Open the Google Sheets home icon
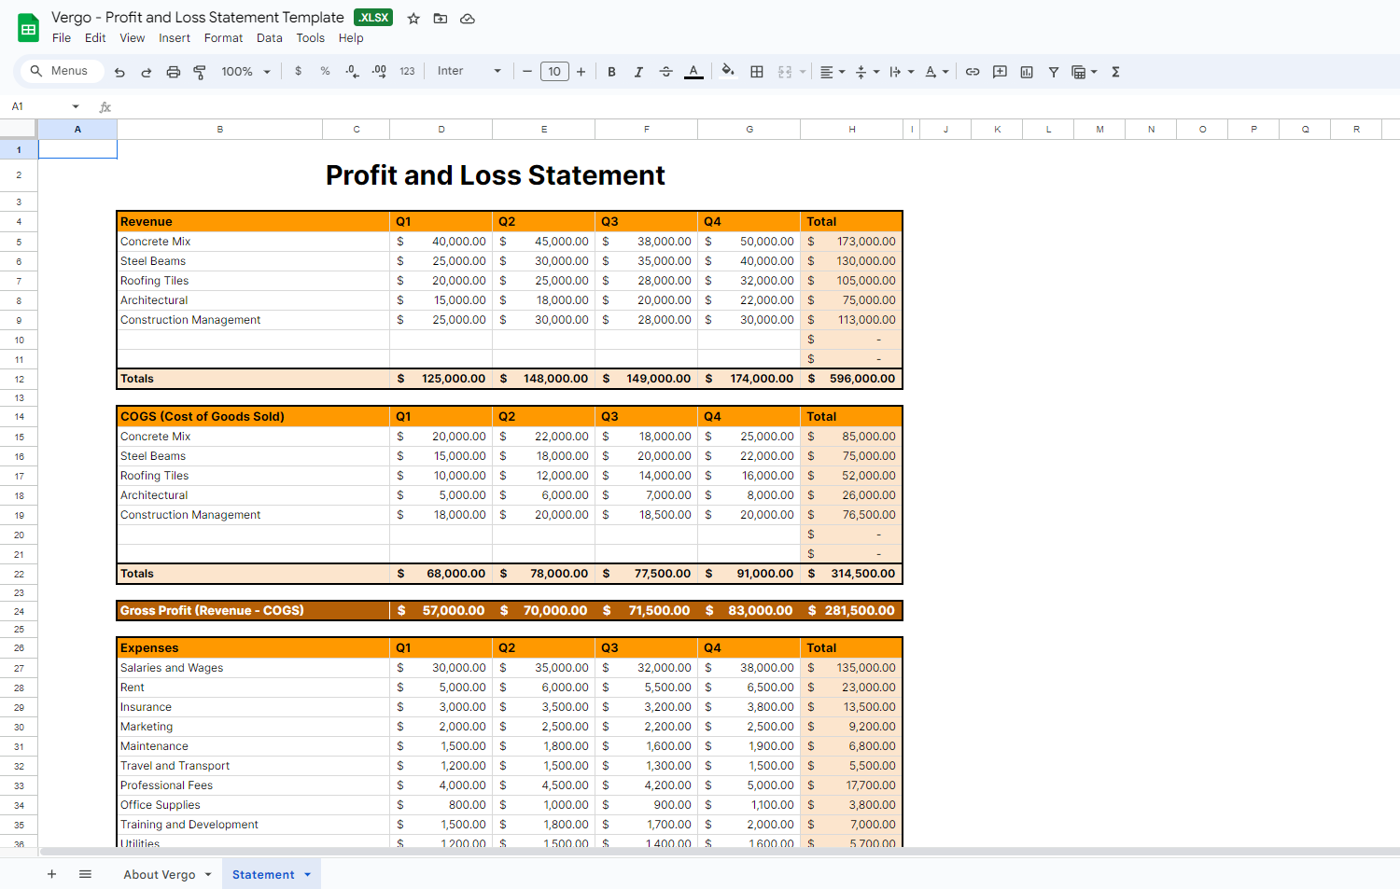Image resolution: width=1400 pixels, height=889 pixels. pyautogui.click(x=28, y=28)
